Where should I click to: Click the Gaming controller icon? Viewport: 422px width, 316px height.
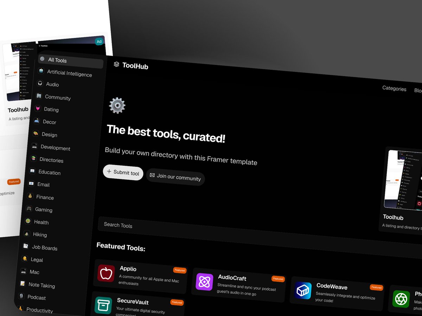pyautogui.click(x=29, y=209)
